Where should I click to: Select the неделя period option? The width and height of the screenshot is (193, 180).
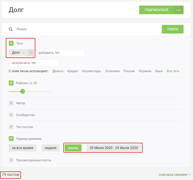pyautogui.click(x=51, y=148)
